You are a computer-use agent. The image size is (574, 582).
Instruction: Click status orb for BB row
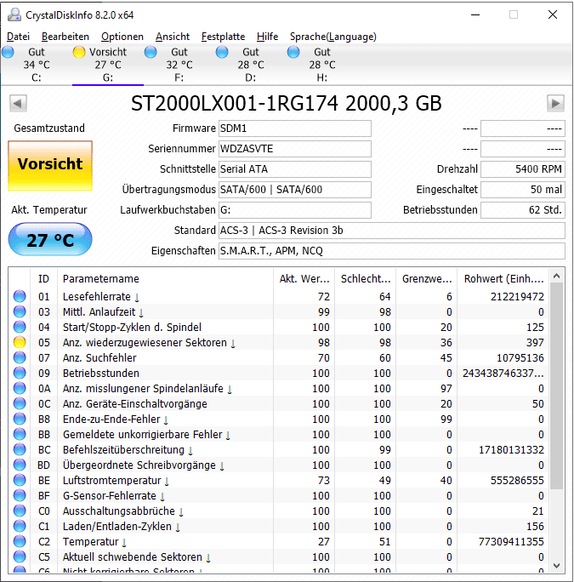[20, 434]
